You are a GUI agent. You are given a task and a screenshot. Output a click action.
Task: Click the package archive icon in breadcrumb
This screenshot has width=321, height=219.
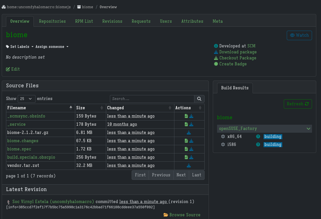click(x=79, y=7)
